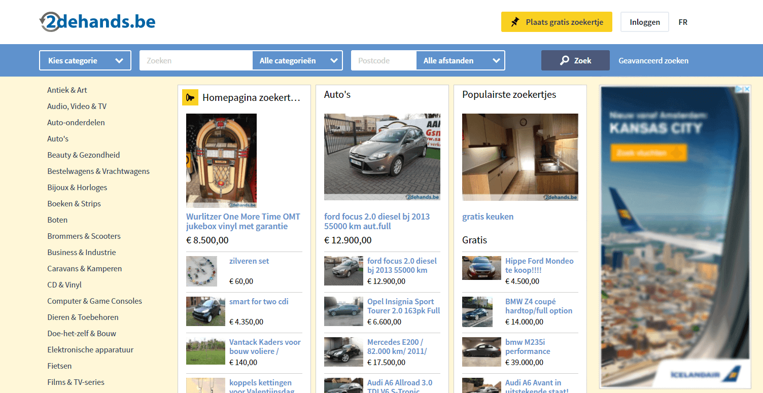Open Hippe Ford Mondeo te koop listing
The image size is (763, 393).
[539, 266]
